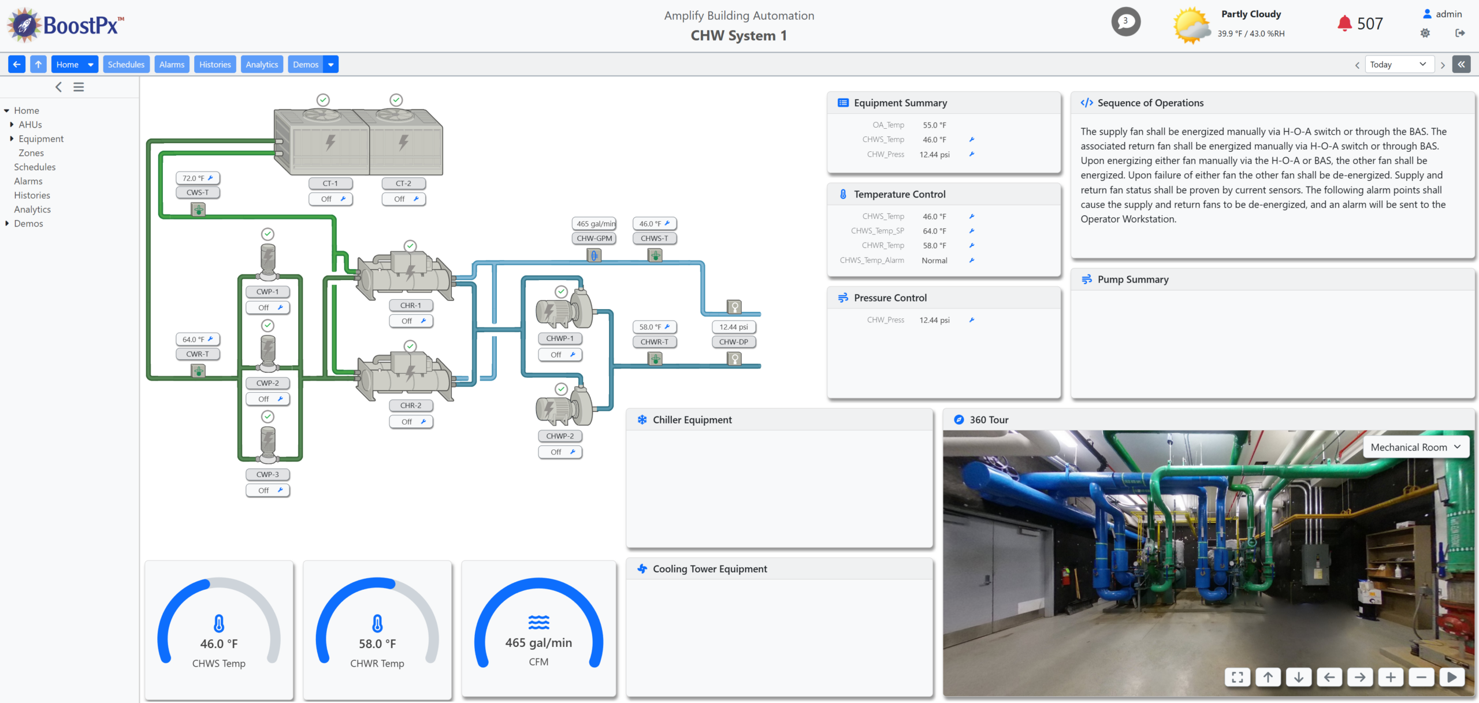Click the alarm bell icon
Viewport: 1479px width, 703px height.
(1344, 24)
